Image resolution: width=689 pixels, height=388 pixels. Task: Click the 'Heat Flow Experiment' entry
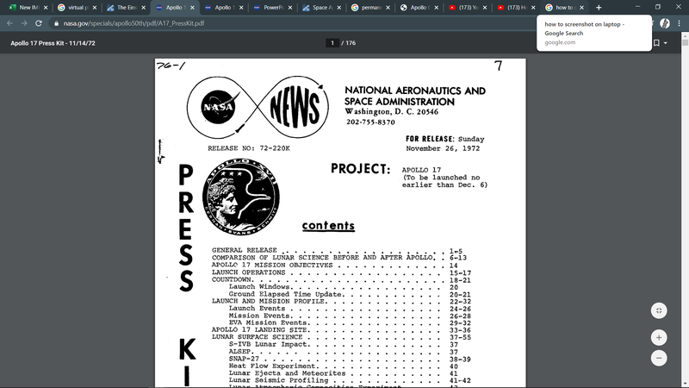(343, 366)
